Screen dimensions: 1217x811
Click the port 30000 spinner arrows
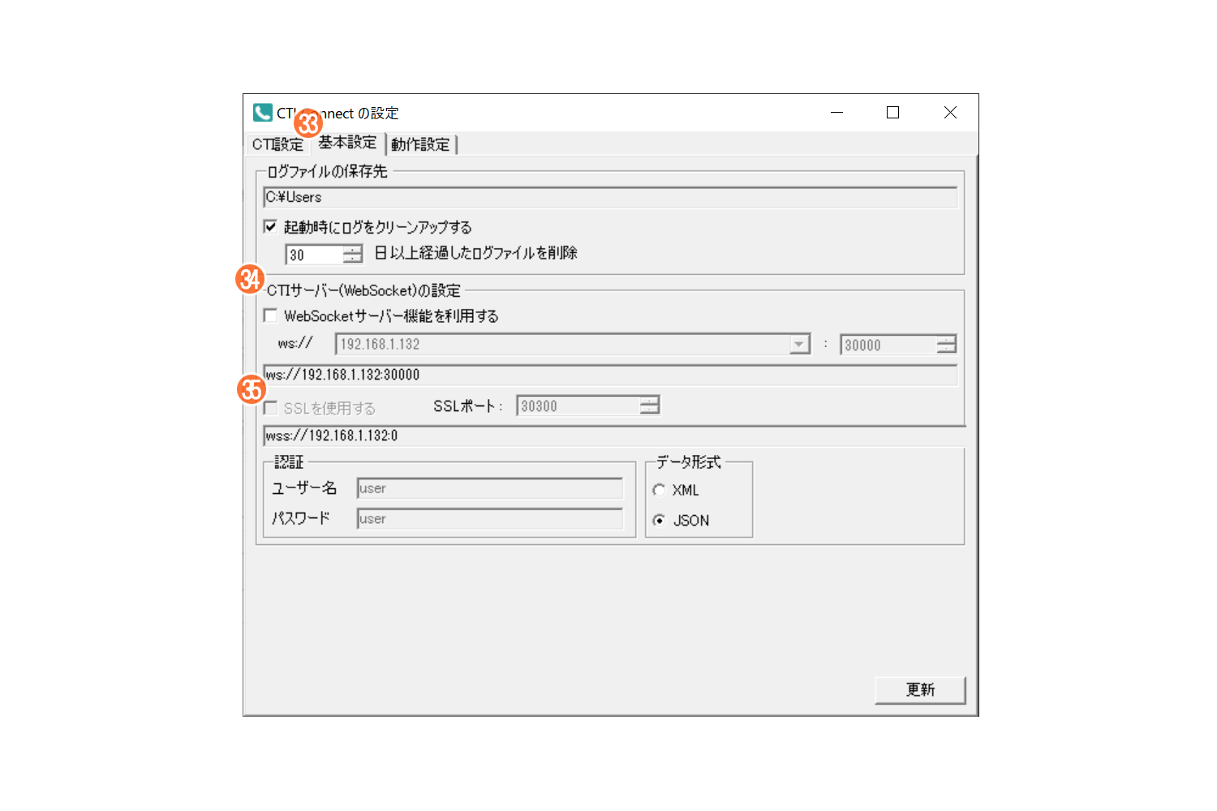[946, 345]
